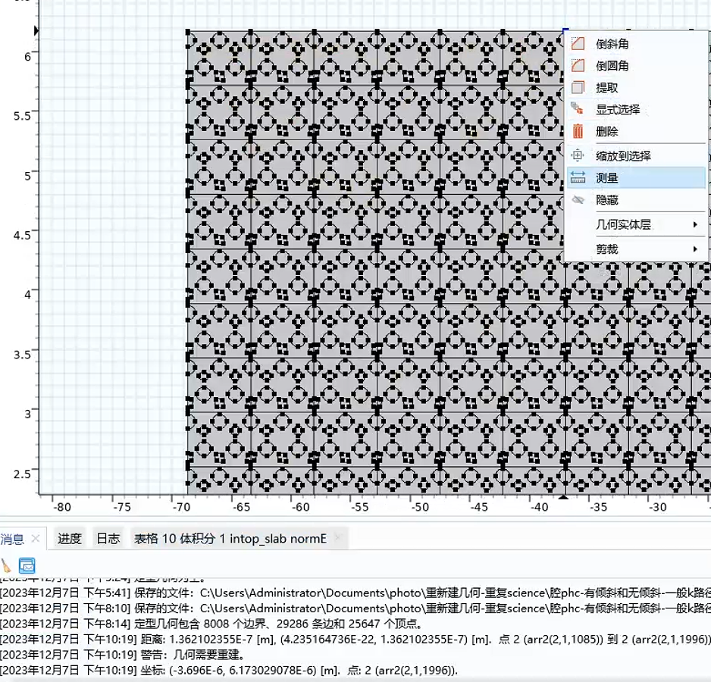Click the chamfer icon beside 倒斜角
Image resolution: width=711 pixels, height=682 pixels.
578,43
